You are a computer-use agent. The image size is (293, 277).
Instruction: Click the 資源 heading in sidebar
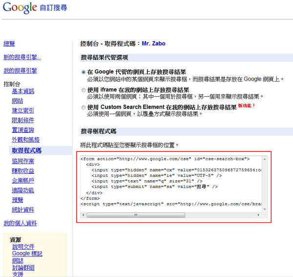[x=16, y=239]
